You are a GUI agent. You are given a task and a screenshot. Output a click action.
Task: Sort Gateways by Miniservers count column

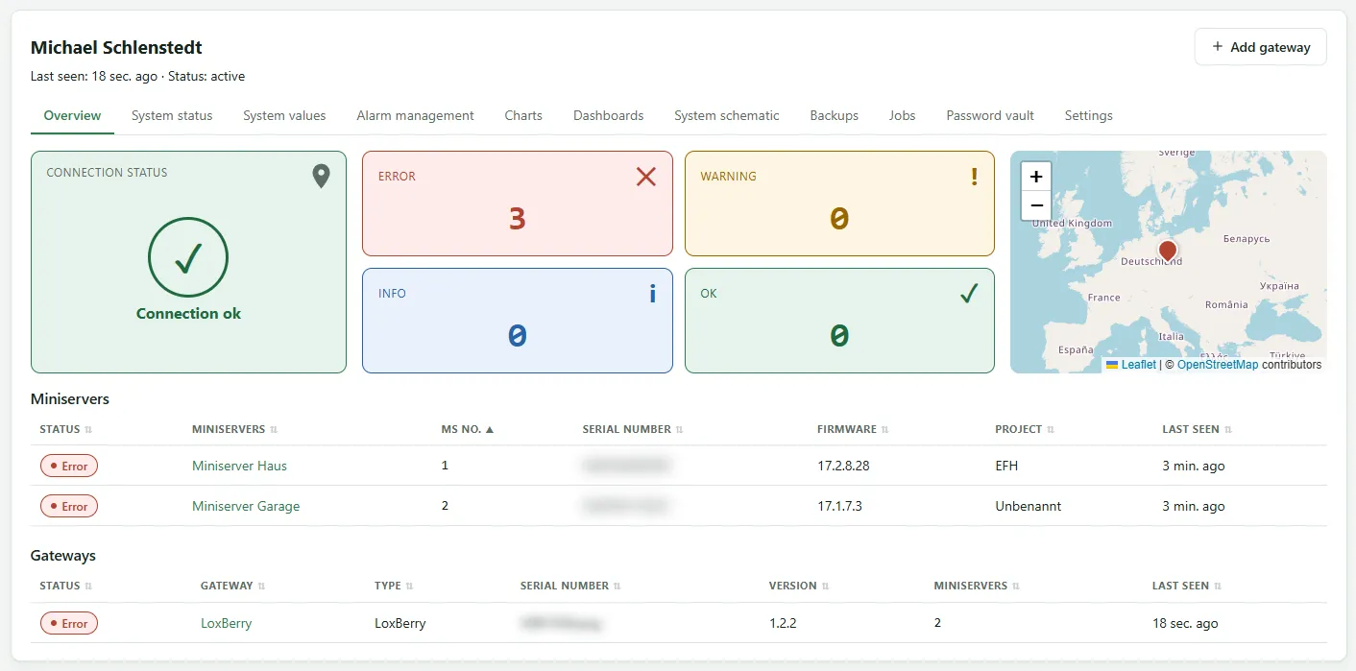(x=977, y=586)
